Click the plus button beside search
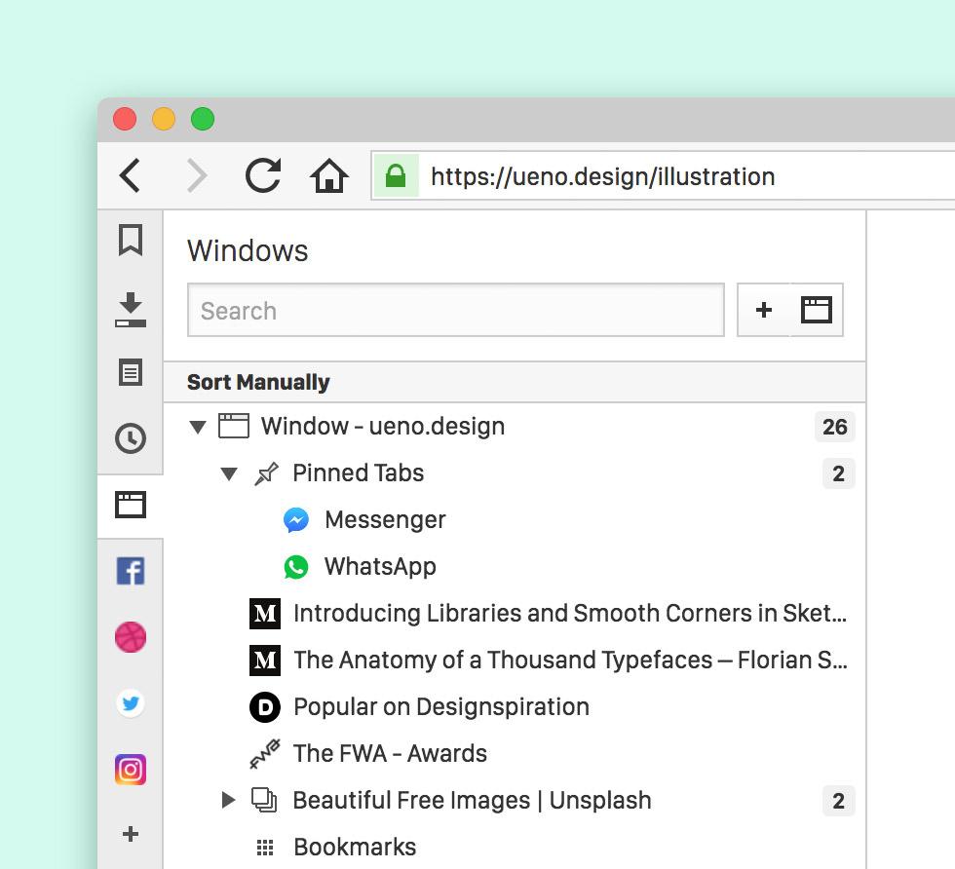955x869 pixels. coord(764,310)
